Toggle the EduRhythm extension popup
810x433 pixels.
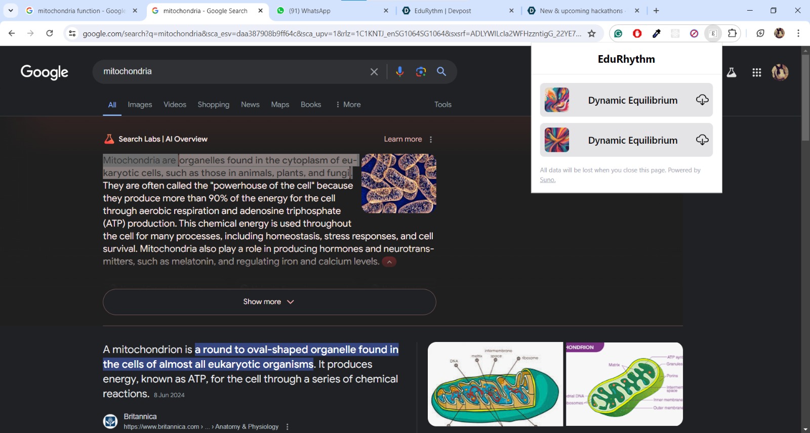713,33
